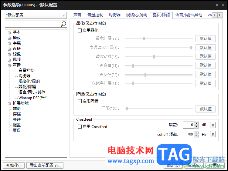Toggle the 启用 Crossfeed checkbox

coord(80,126)
